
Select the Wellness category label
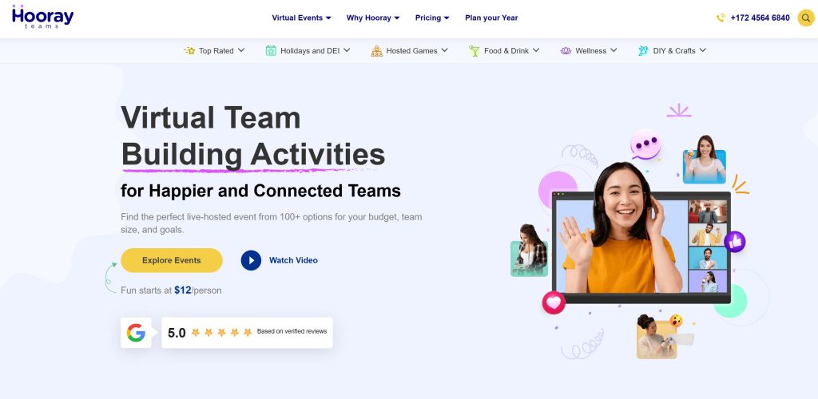pyautogui.click(x=590, y=50)
